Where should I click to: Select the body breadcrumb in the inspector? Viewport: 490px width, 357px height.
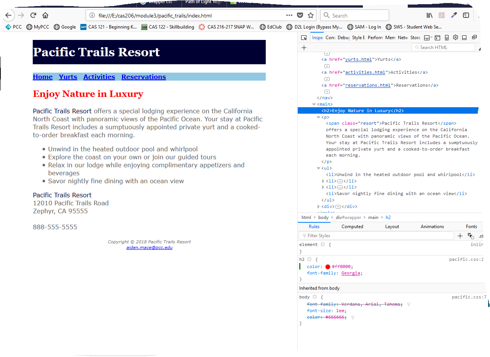(323, 217)
